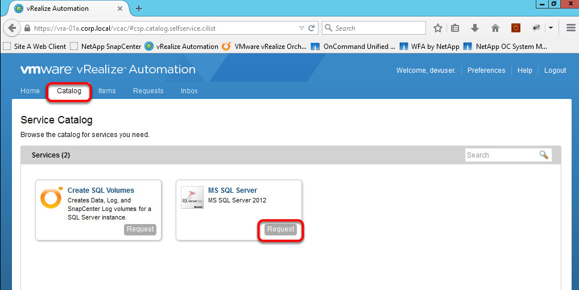Click the Create SQL Volumes title
The image size is (579, 290).
(101, 190)
